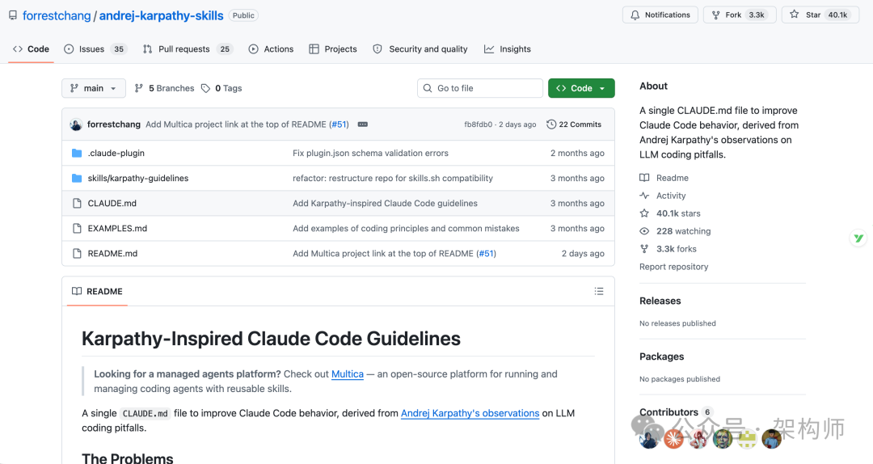Open the README.md file

coord(112,254)
